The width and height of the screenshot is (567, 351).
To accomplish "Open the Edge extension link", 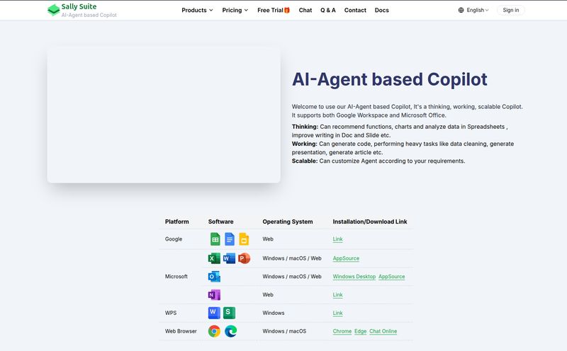I will [360, 331].
